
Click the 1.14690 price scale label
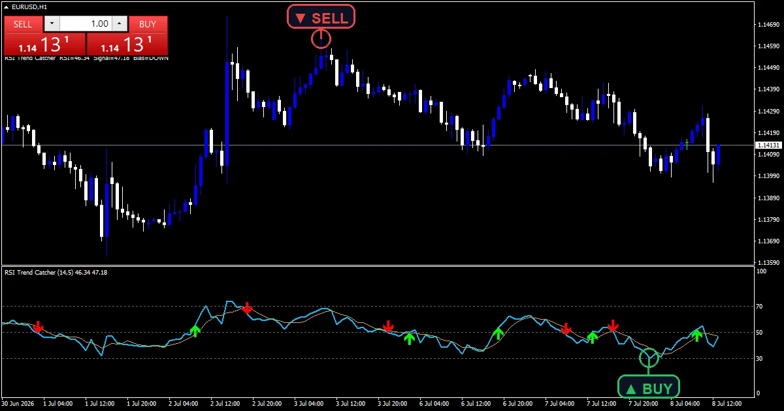tap(768, 25)
